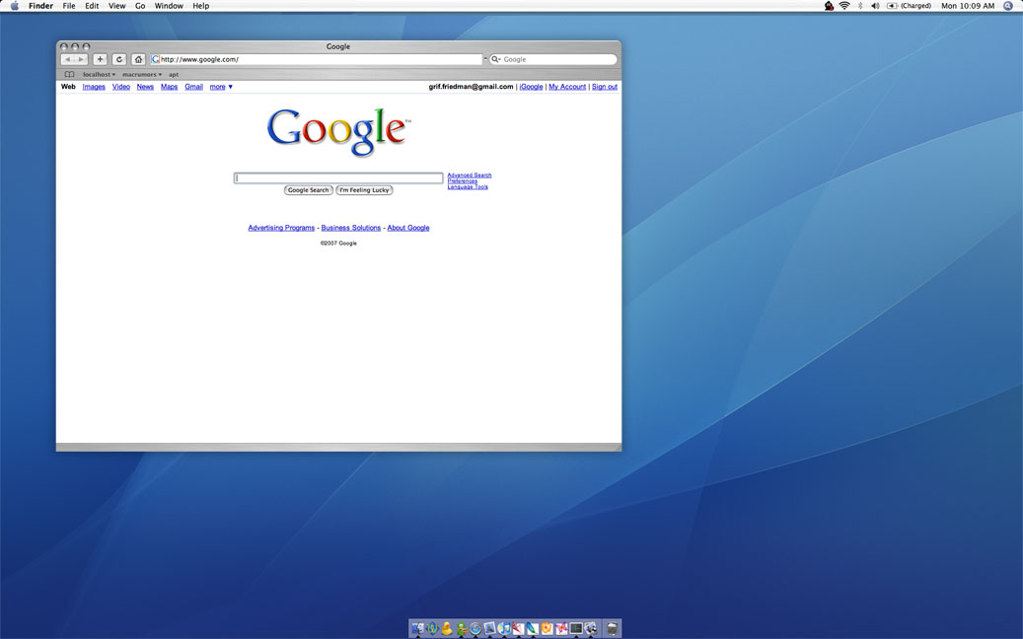Viewport: 1023px width, 639px height.
Task: Click the Google Search button
Action: point(308,190)
